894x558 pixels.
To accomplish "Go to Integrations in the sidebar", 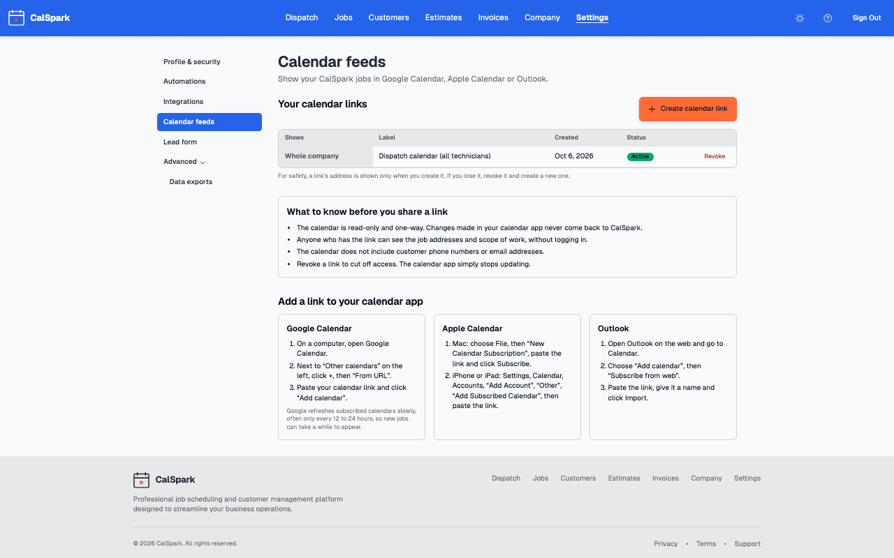I will click(x=210, y=102).
